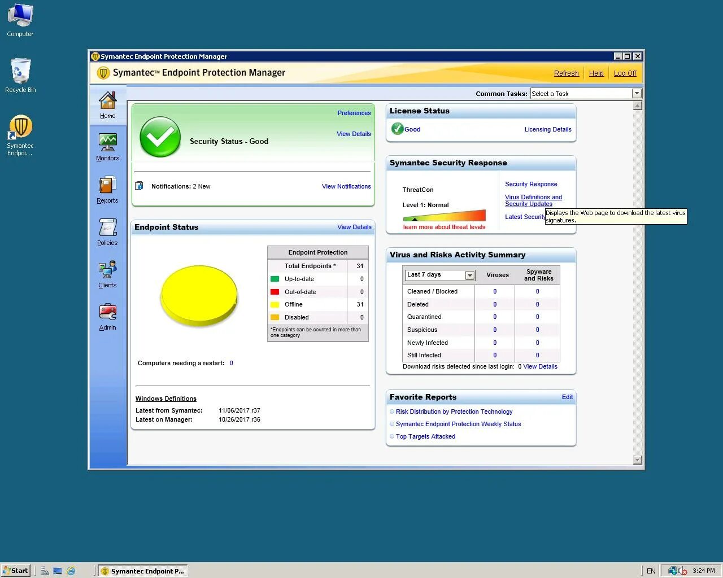Click the yellow endpoint status pie chart
Viewport: 723px width, 578px height.
coord(199,295)
